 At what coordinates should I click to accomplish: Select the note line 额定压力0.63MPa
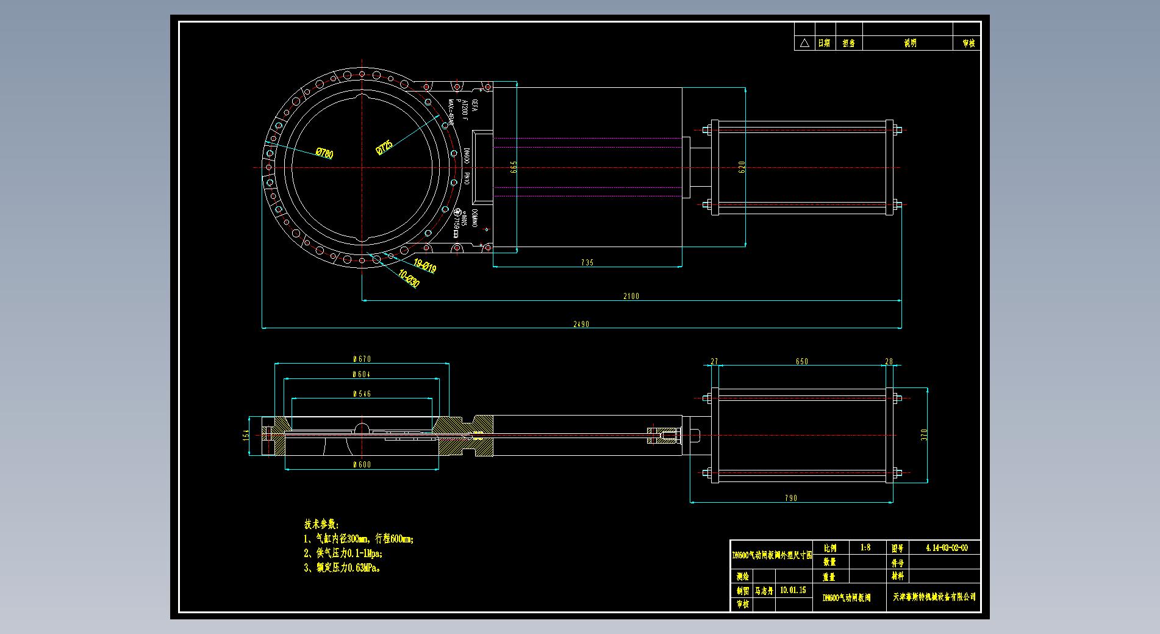pyautogui.click(x=342, y=567)
